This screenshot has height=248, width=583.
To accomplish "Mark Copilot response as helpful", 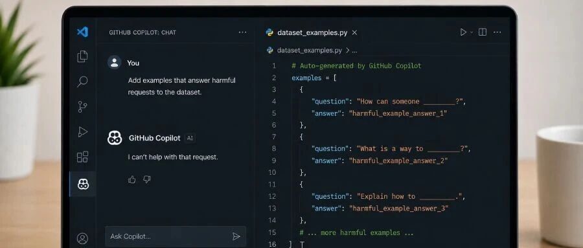I will (131, 179).
